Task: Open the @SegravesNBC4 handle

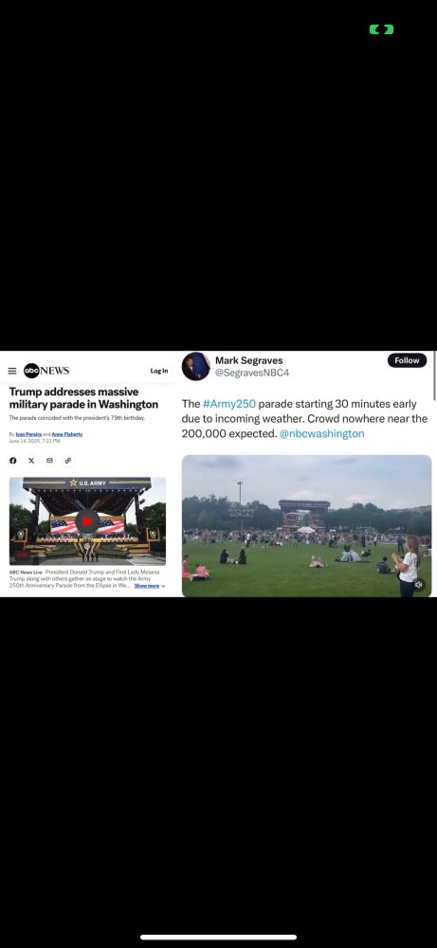Action: tap(252, 373)
